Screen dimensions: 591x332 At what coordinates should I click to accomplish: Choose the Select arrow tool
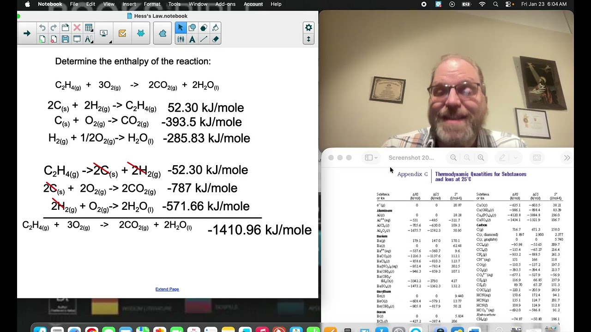coord(181,28)
